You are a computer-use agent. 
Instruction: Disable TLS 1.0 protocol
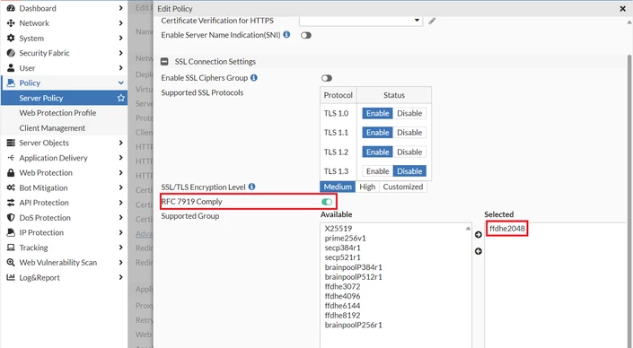(409, 113)
